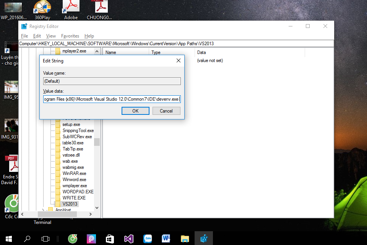Open the Windows Start menu
Screen dimensions: 367x245
click(x=9, y=238)
